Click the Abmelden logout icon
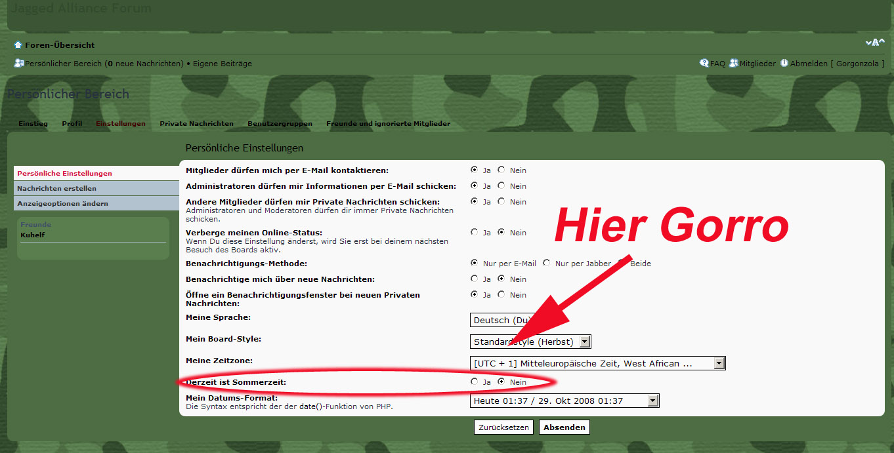894x453 pixels. [784, 64]
